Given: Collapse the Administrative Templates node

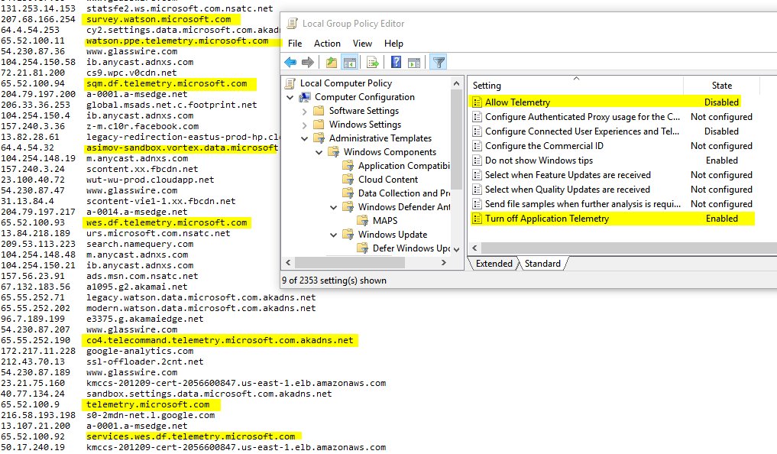Looking at the screenshot, I should (x=305, y=139).
